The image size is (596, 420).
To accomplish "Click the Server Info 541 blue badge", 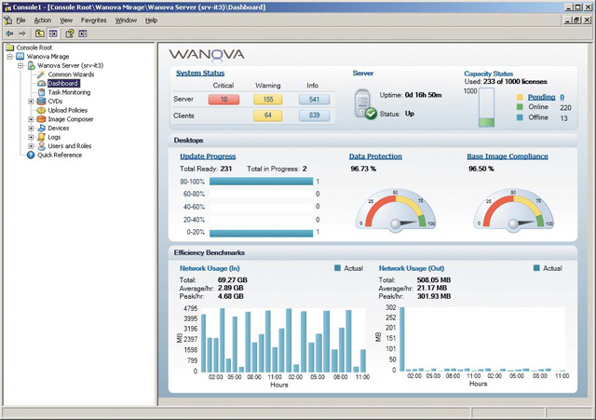I will pos(314,100).
